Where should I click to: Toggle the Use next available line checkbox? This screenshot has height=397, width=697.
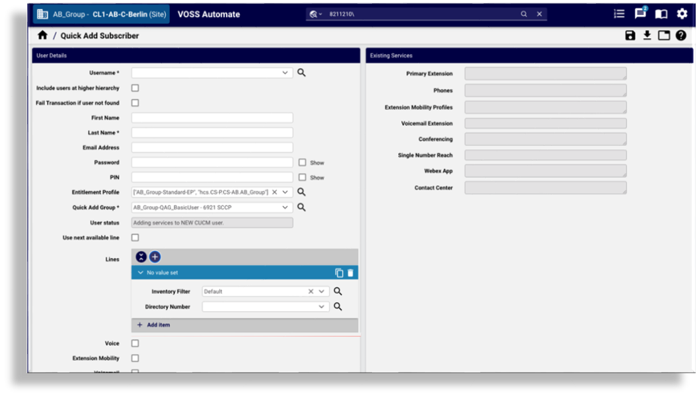135,238
